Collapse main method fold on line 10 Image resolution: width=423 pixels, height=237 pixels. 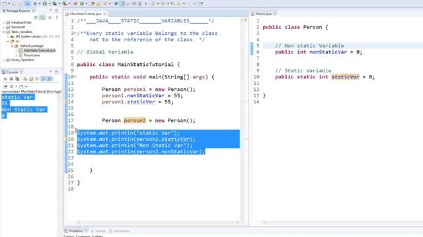75,76
